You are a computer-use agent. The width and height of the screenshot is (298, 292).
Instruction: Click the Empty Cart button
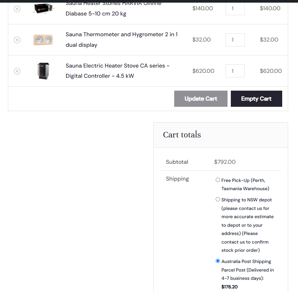(257, 99)
